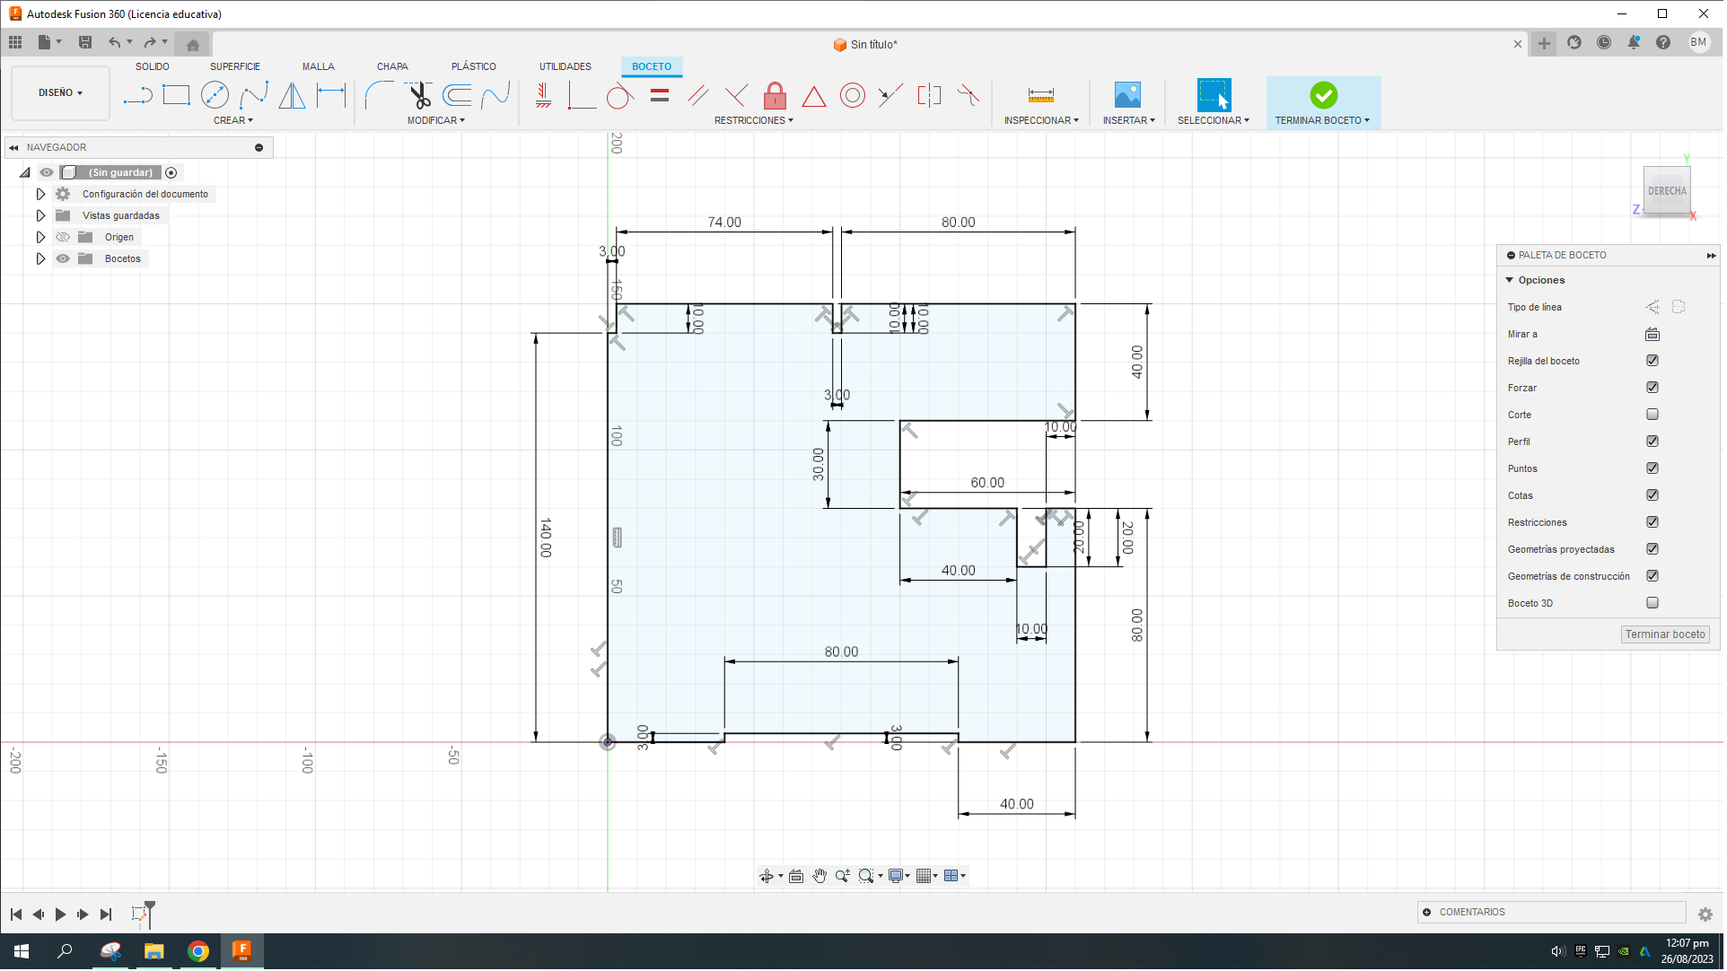Enable the Corte checkbox
Image resolution: width=1727 pixels, height=971 pixels.
click(x=1653, y=415)
